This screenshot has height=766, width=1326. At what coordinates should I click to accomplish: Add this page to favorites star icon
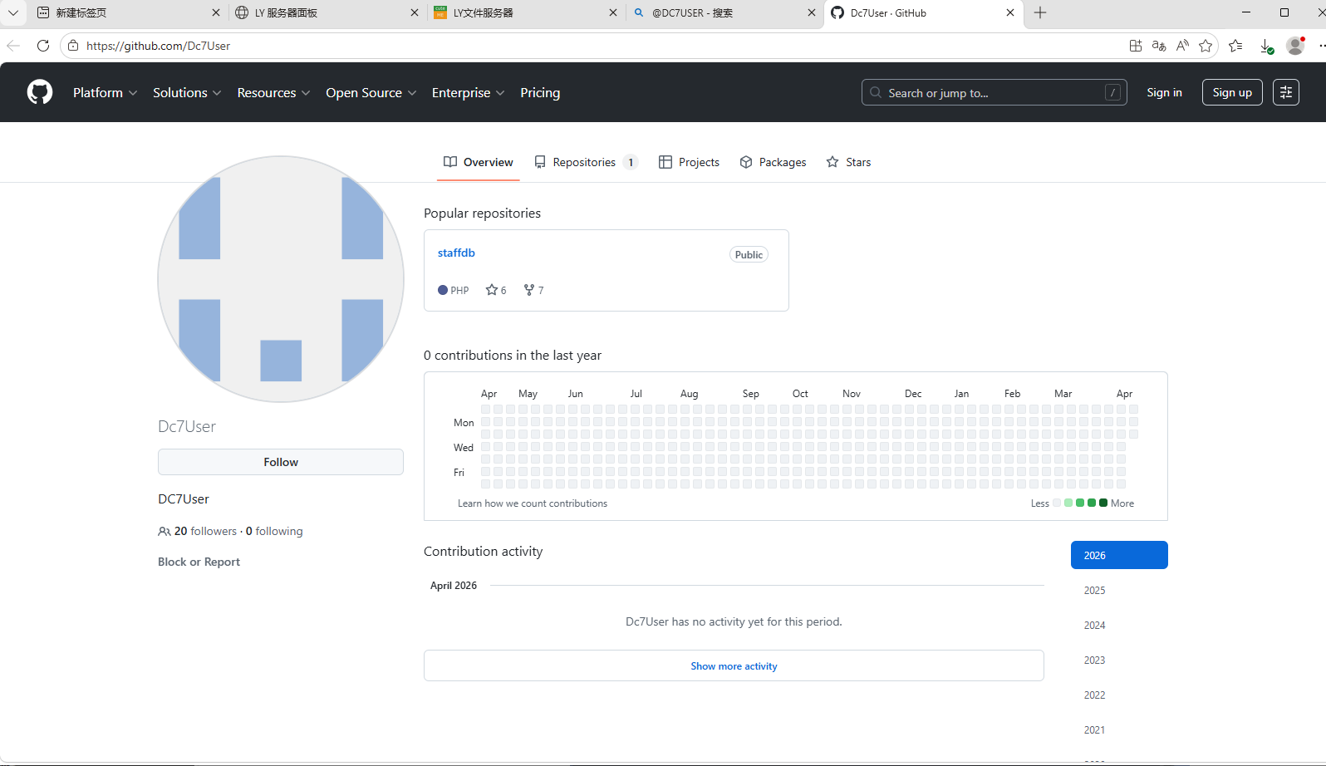click(1206, 46)
